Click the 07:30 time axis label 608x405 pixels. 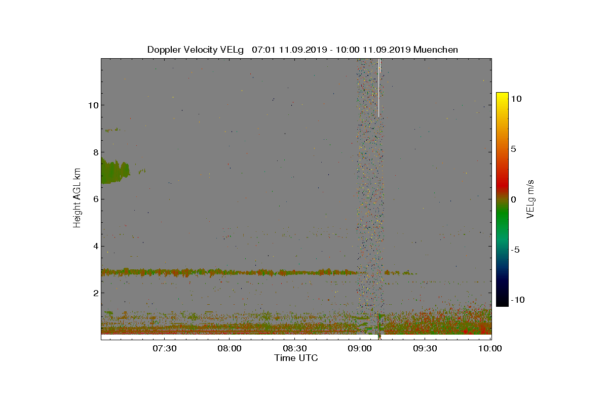tap(164, 348)
